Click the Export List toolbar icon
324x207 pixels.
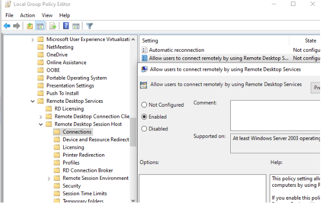53,26
